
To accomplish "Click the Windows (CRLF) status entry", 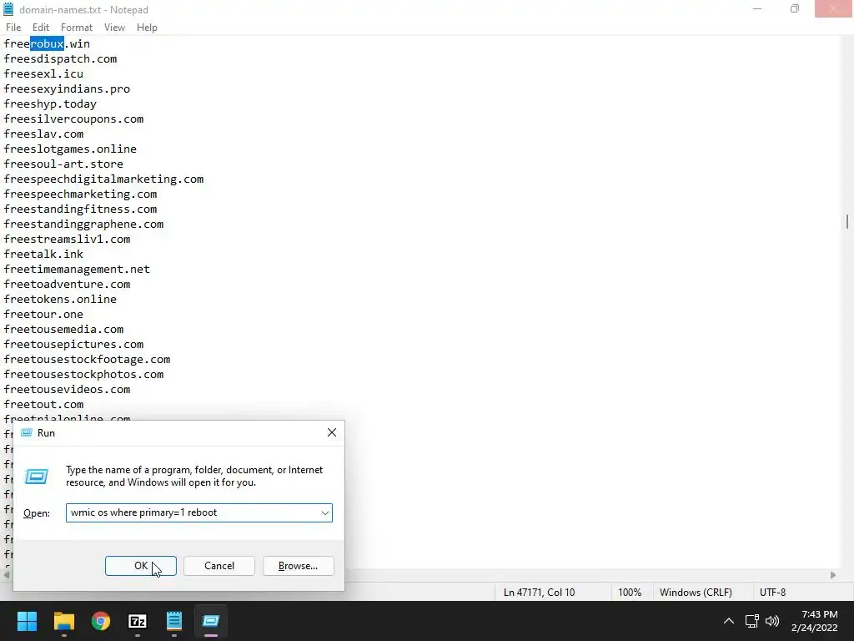I will (696, 593).
